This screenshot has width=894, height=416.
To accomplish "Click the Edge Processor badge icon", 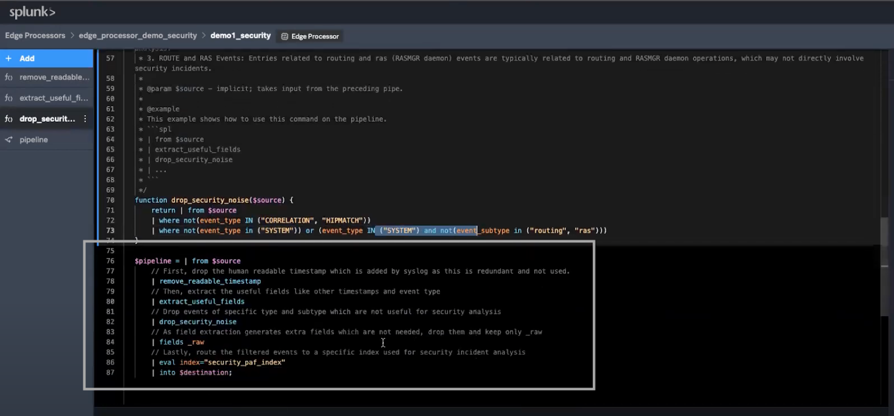I will pos(284,36).
